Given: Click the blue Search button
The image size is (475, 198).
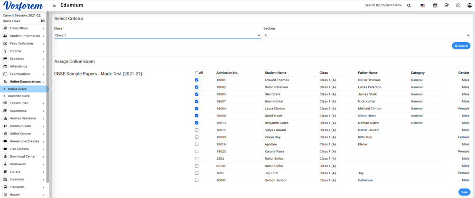Looking at the screenshot, I should point(461,46).
